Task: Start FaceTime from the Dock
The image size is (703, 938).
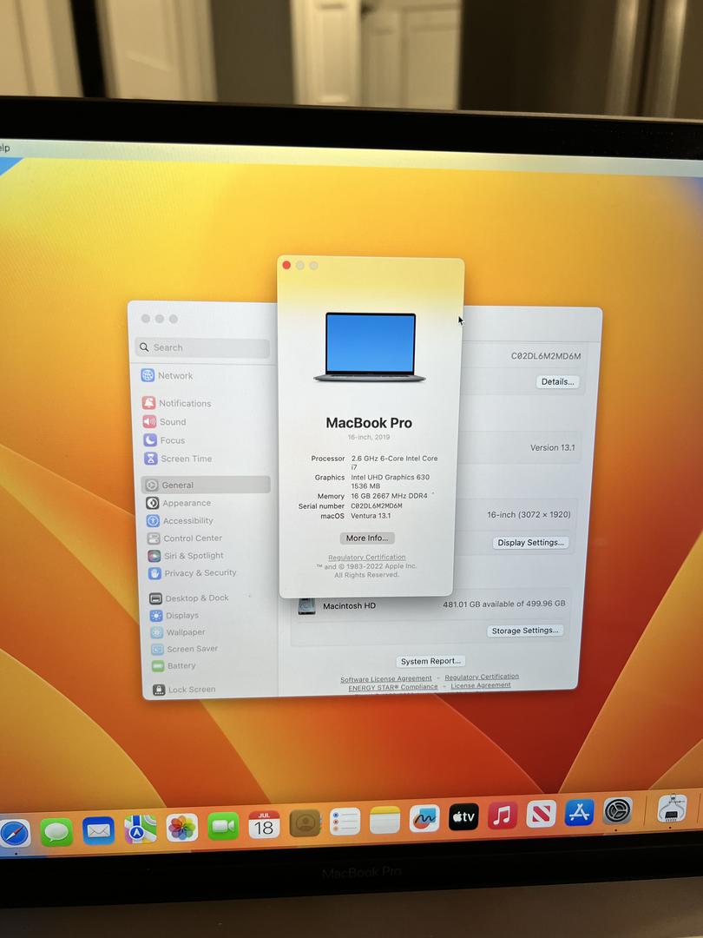Action: point(223,826)
